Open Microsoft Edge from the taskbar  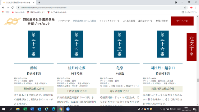click(x=53, y=109)
